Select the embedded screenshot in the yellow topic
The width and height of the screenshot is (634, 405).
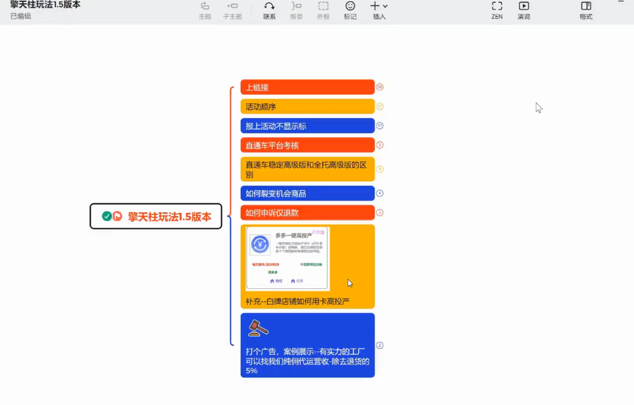pyautogui.click(x=287, y=257)
